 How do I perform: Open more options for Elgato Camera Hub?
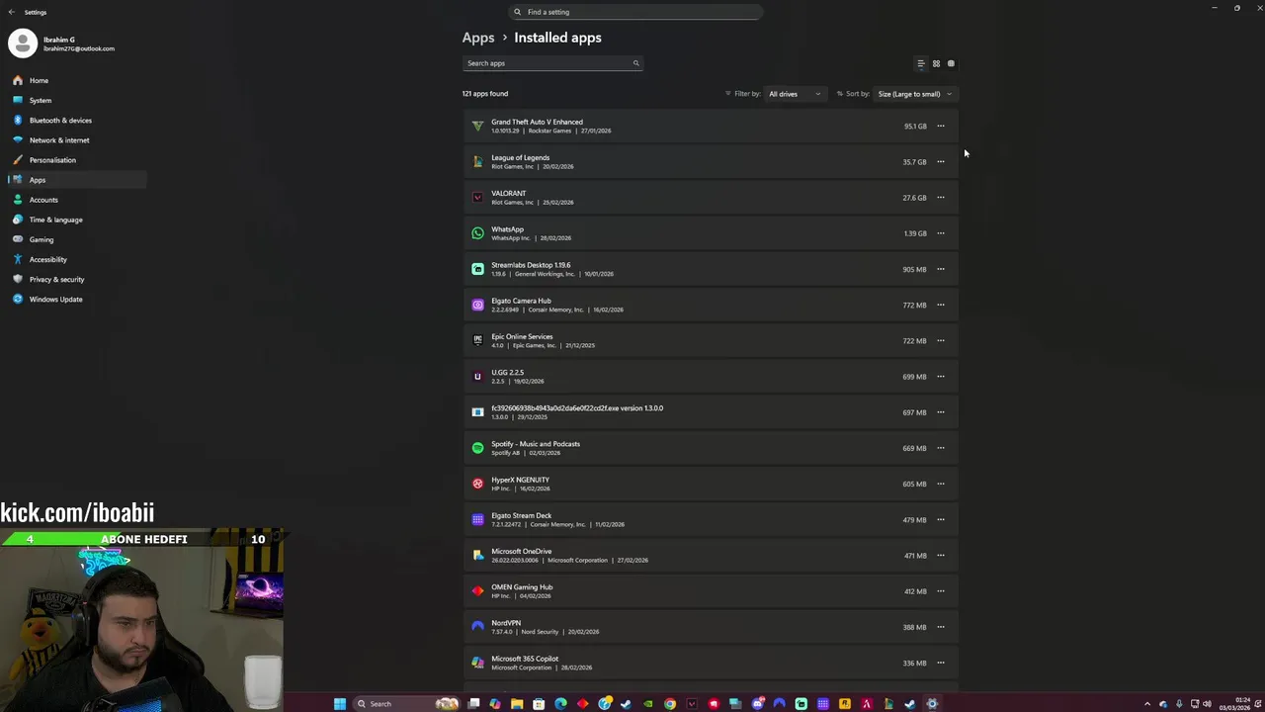(x=941, y=305)
